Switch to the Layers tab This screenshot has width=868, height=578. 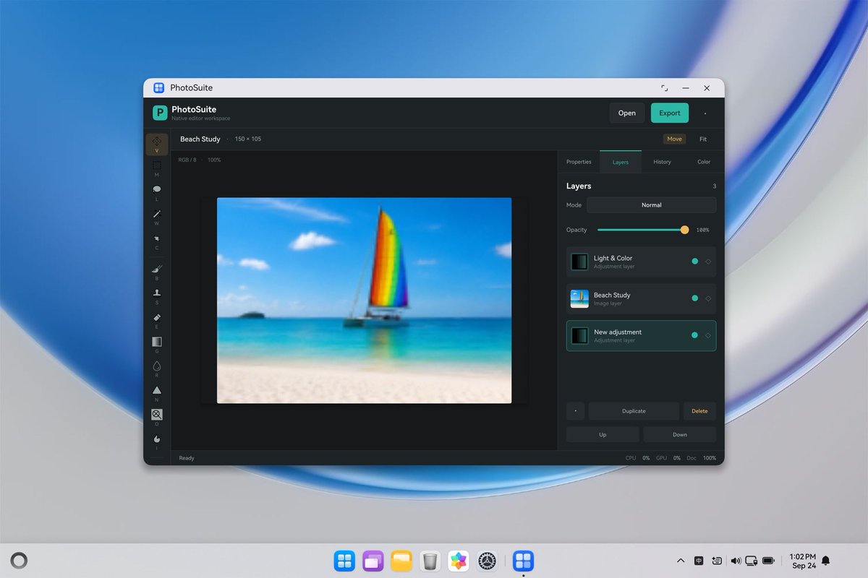[x=621, y=162]
